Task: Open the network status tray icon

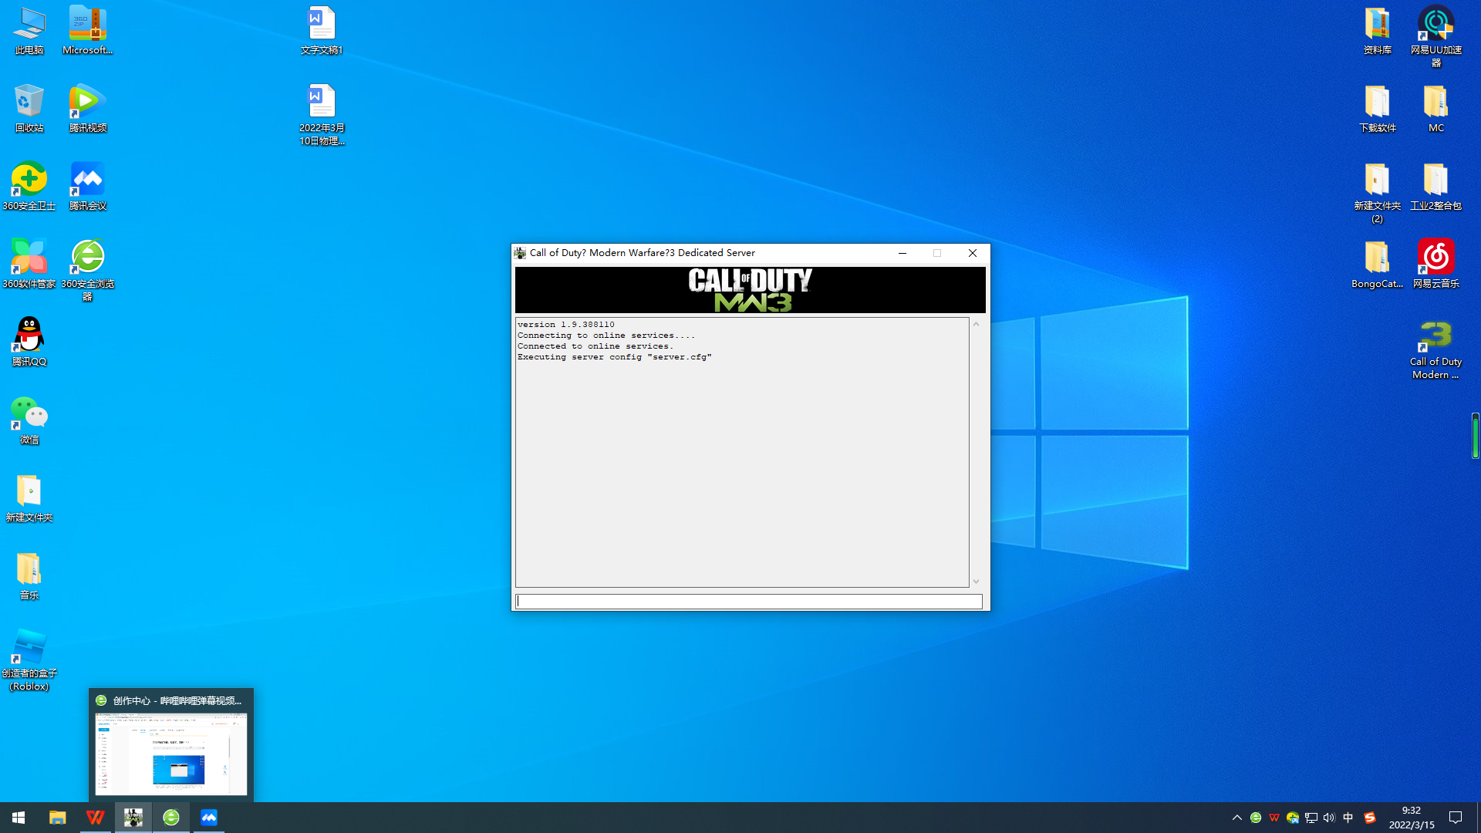Action: 1311,818
